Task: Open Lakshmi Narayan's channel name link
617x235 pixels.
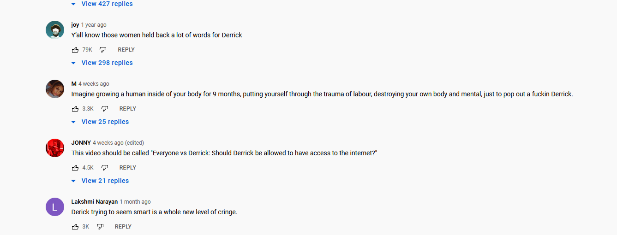Action: point(95,202)
